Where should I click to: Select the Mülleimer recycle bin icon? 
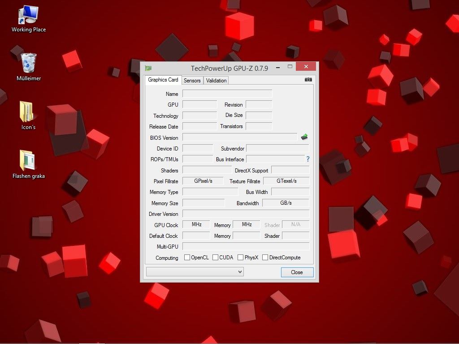pyautogui.click(x=28, y=67)
